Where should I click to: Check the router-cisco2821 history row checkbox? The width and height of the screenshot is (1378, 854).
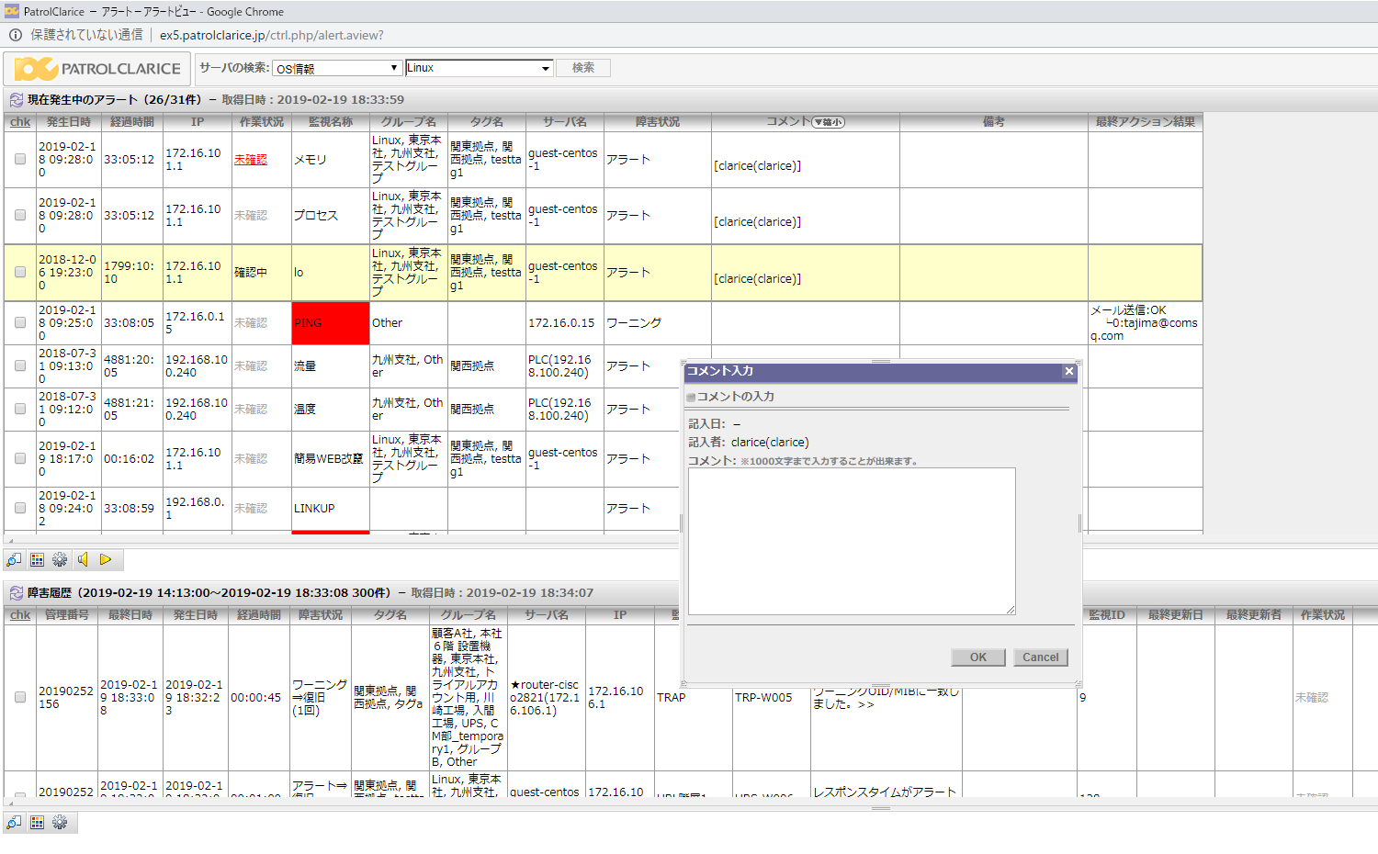(x=20, y=698)
